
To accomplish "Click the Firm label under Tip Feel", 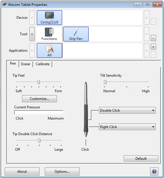I will pos(58,91).
